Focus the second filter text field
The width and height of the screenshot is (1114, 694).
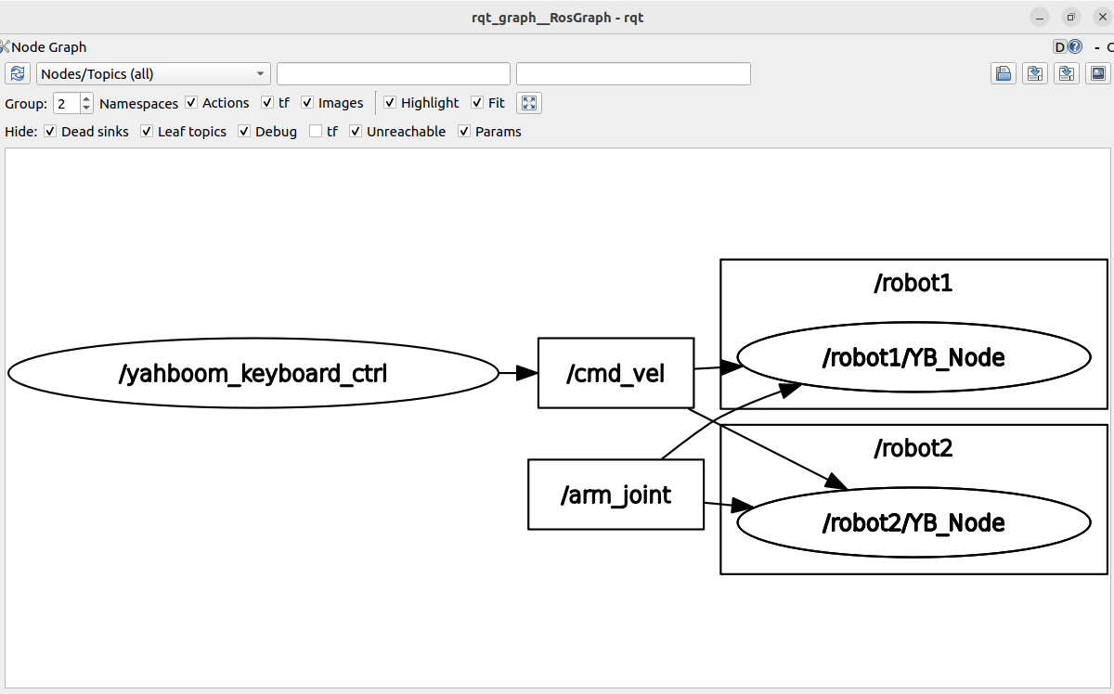coord(633,74)
